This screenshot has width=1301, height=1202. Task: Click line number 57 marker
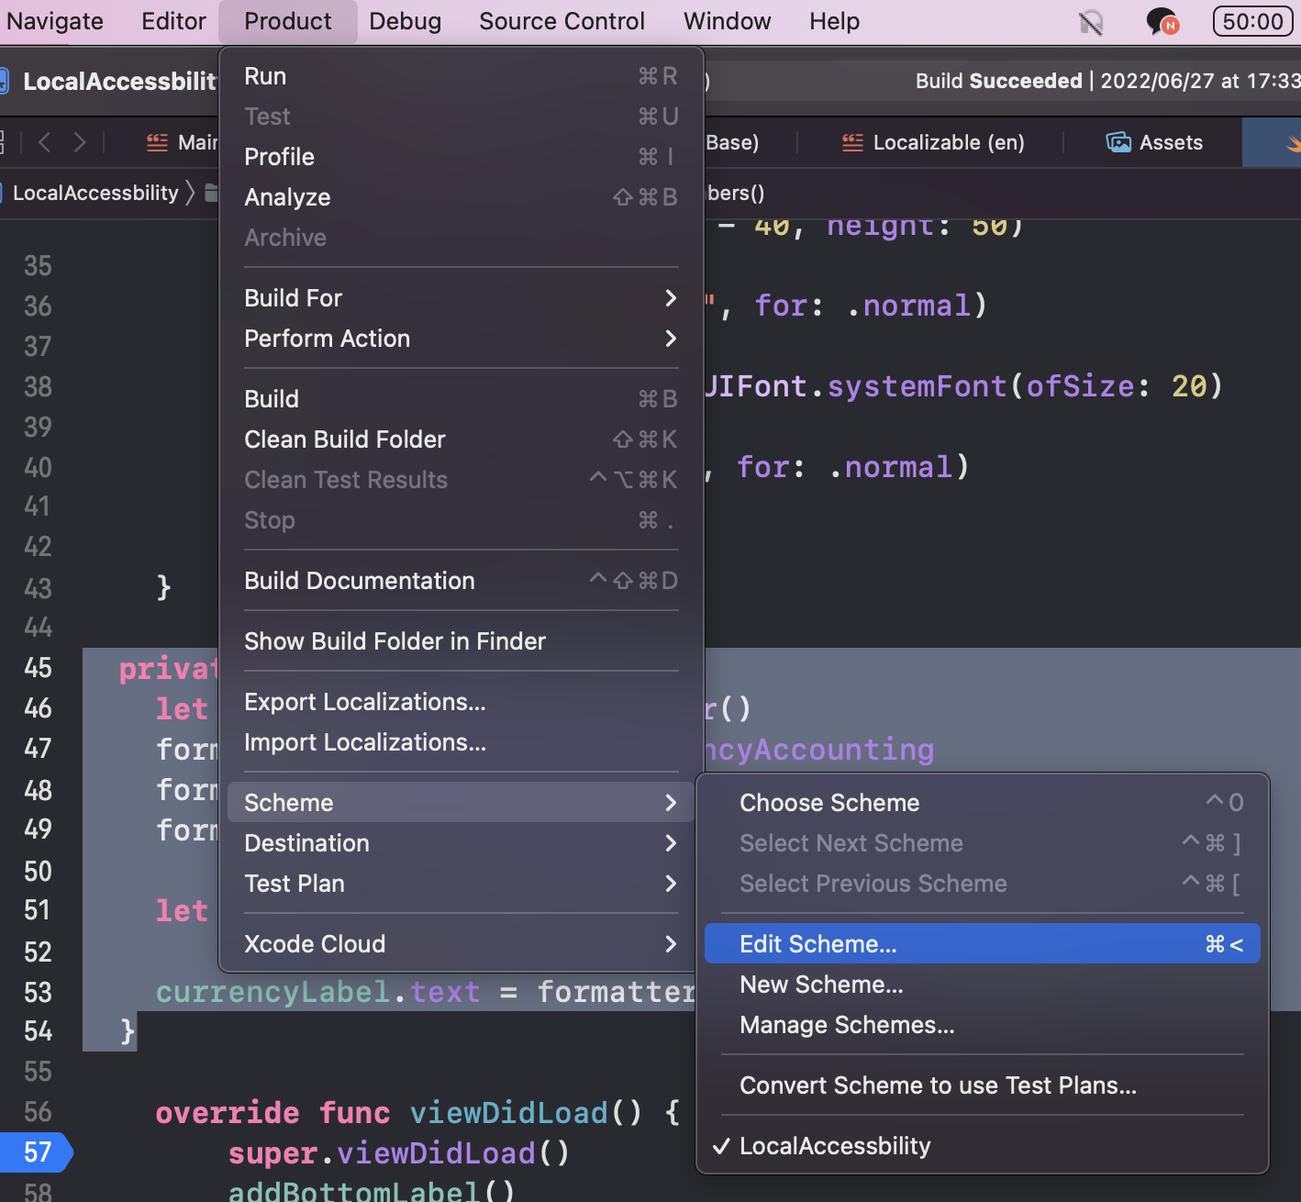[x=37, y=1152]
